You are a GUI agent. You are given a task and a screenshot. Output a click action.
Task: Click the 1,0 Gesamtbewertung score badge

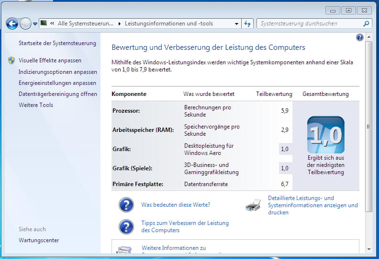[325, 135]
